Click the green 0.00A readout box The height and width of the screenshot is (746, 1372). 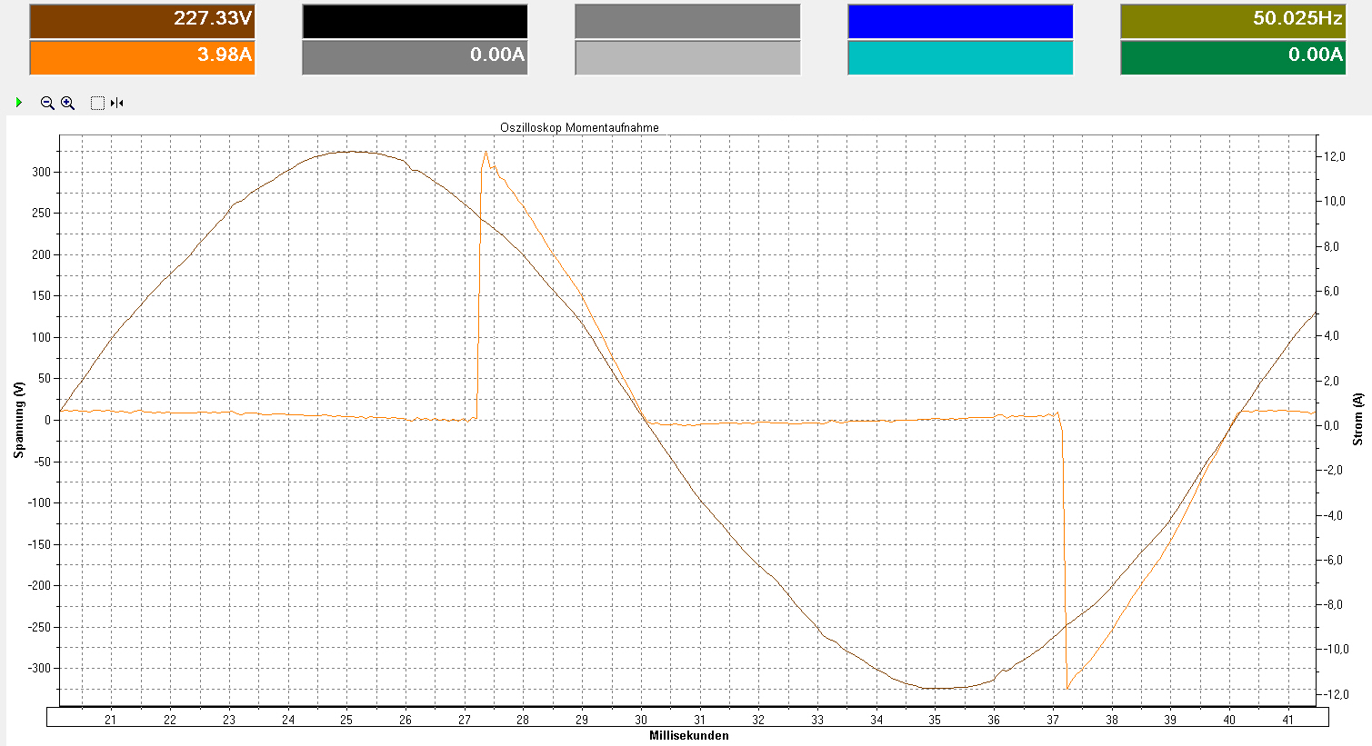click(1233, 57)
